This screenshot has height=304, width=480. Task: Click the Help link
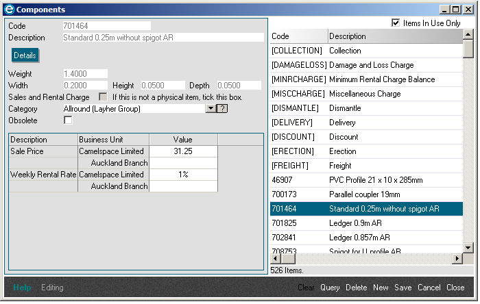tap(22, 288)
